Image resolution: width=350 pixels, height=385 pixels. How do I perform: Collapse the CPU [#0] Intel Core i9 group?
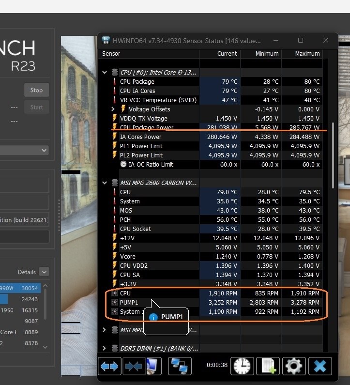[105, 73]
